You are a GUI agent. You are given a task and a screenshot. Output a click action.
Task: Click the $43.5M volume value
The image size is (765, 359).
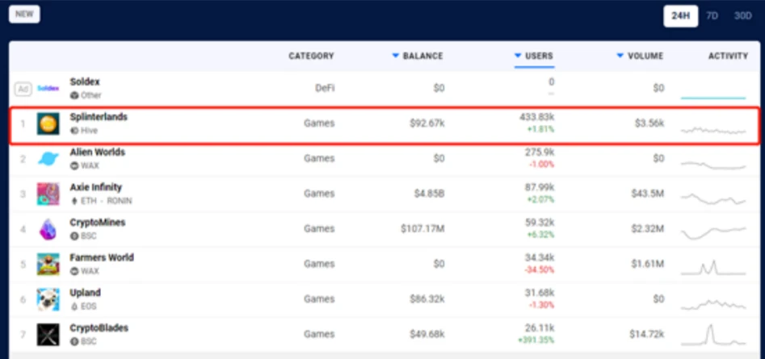[647, 194]
